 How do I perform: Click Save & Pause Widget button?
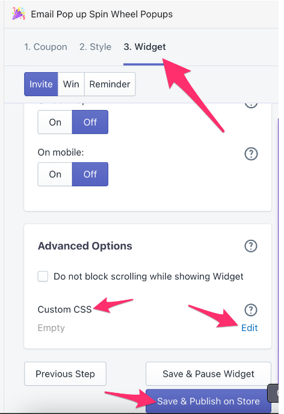pos(208,374)
